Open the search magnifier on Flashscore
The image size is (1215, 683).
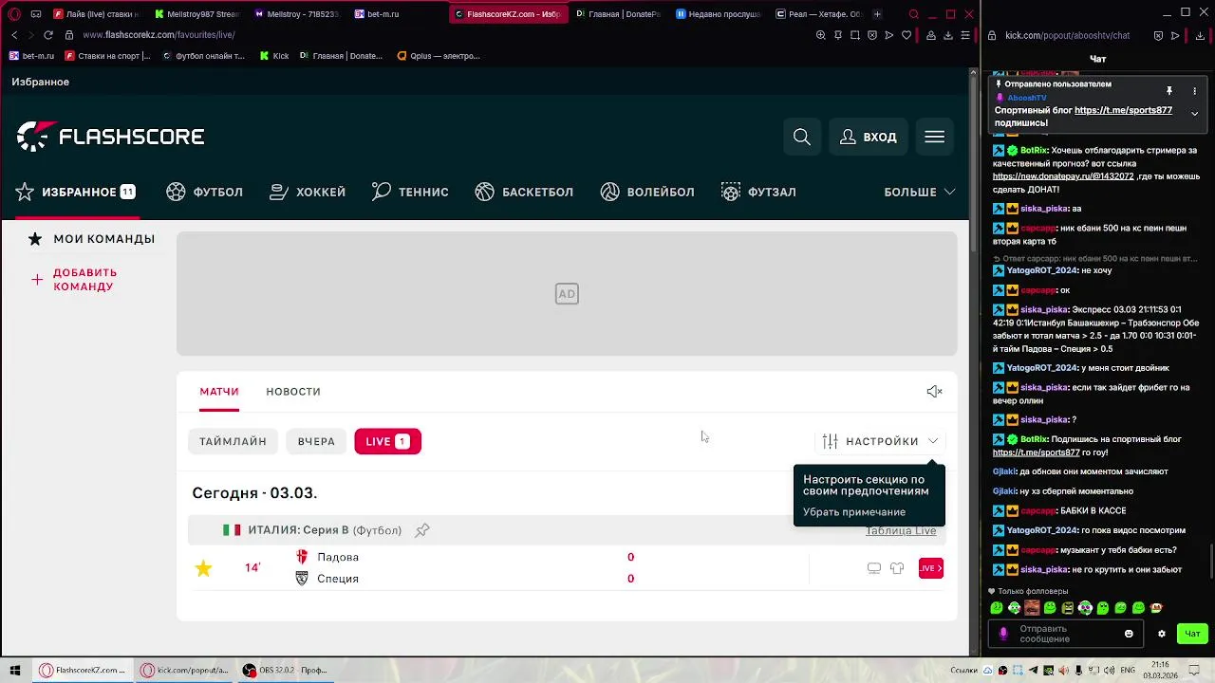pos(802,138)
